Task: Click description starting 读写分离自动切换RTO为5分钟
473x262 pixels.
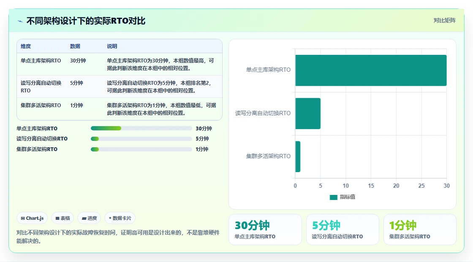Action: point(159,86)
